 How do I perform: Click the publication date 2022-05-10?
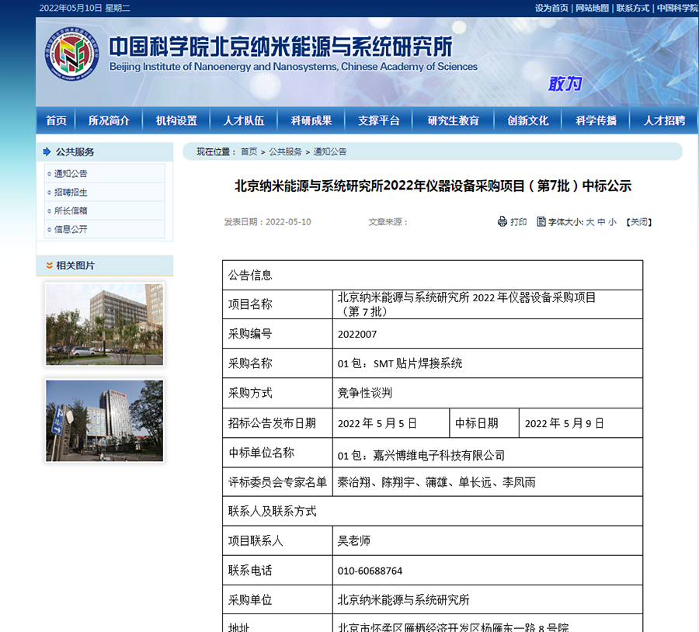pyautogui.click(x=288, y=222)
